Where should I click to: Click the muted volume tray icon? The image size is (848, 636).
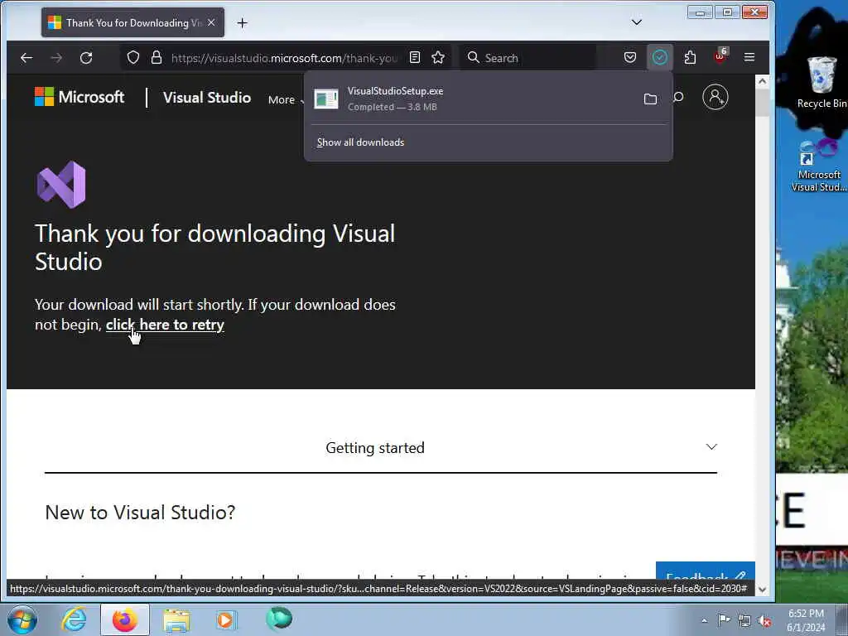click(764, 621)
